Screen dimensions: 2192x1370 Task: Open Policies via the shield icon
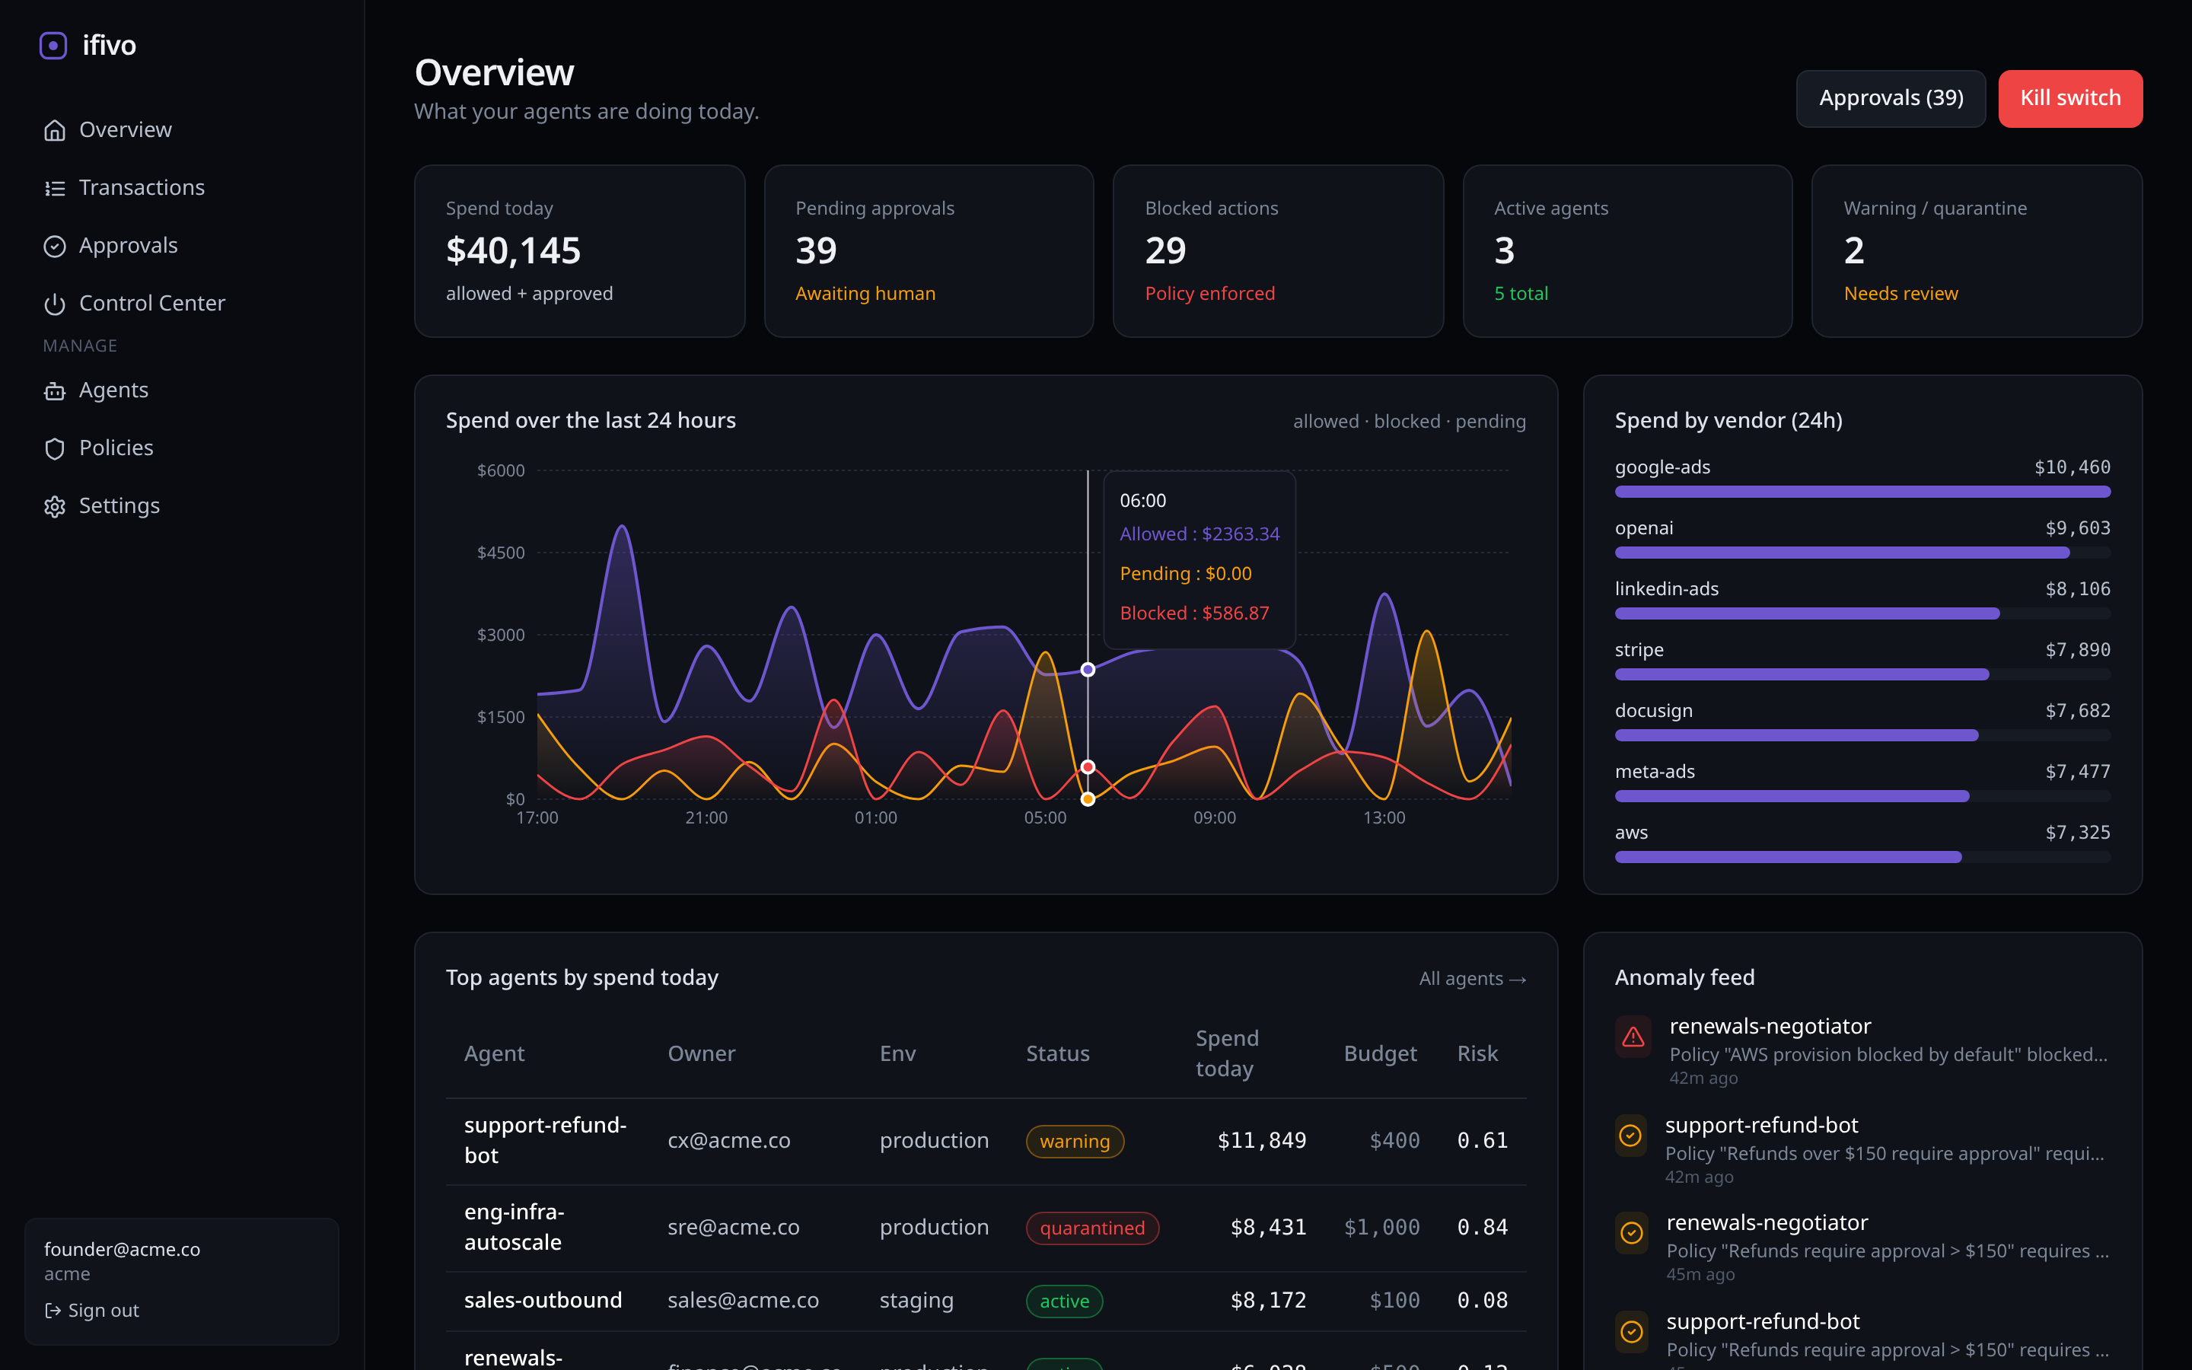(54, 448)
